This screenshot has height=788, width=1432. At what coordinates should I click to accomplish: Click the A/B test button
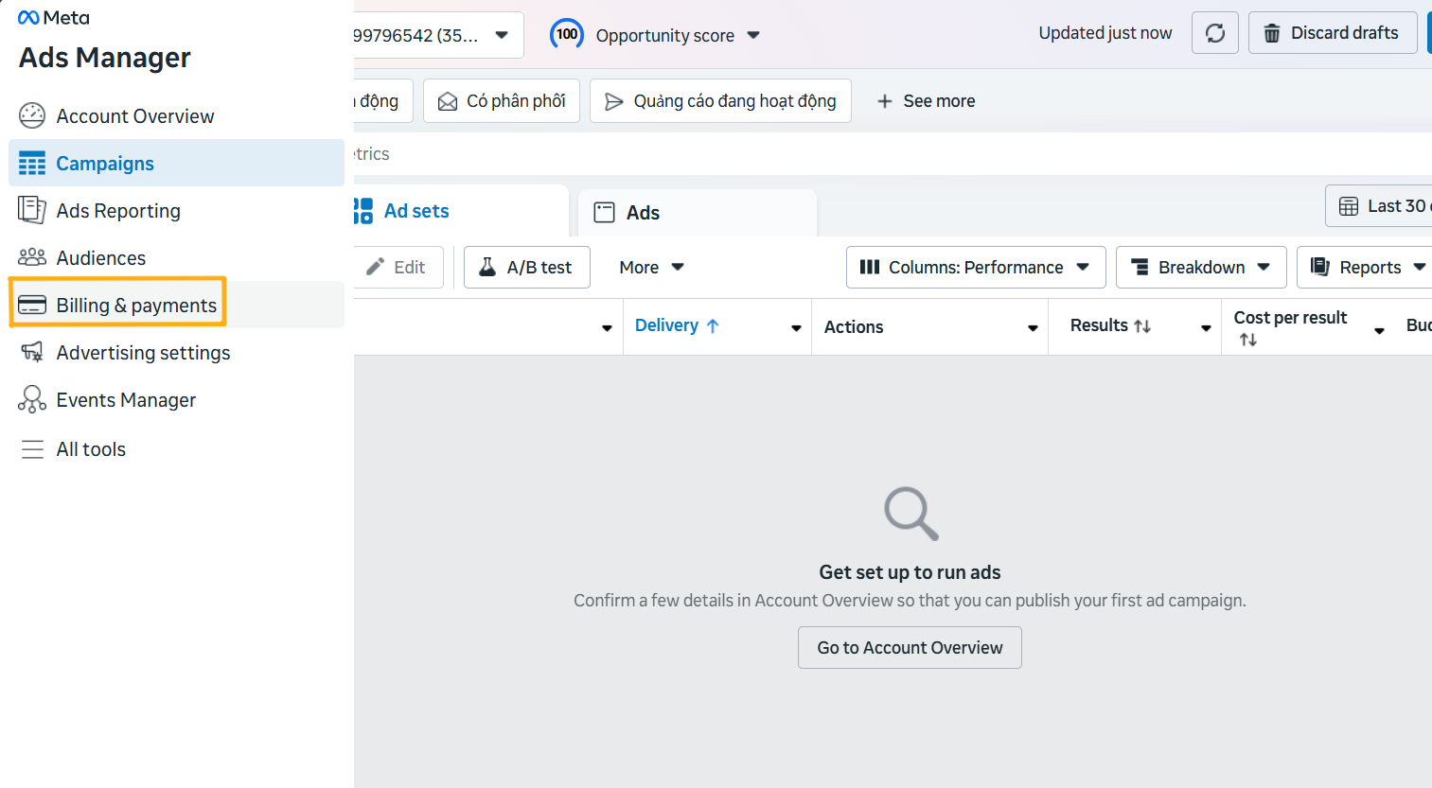527,268
